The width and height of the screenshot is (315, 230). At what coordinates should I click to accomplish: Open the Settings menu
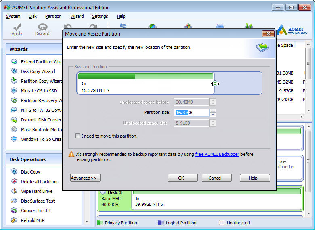(100, 16)
